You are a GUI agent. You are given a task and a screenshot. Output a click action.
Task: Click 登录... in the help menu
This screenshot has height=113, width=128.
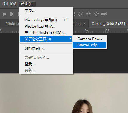(x=46, y=64)
